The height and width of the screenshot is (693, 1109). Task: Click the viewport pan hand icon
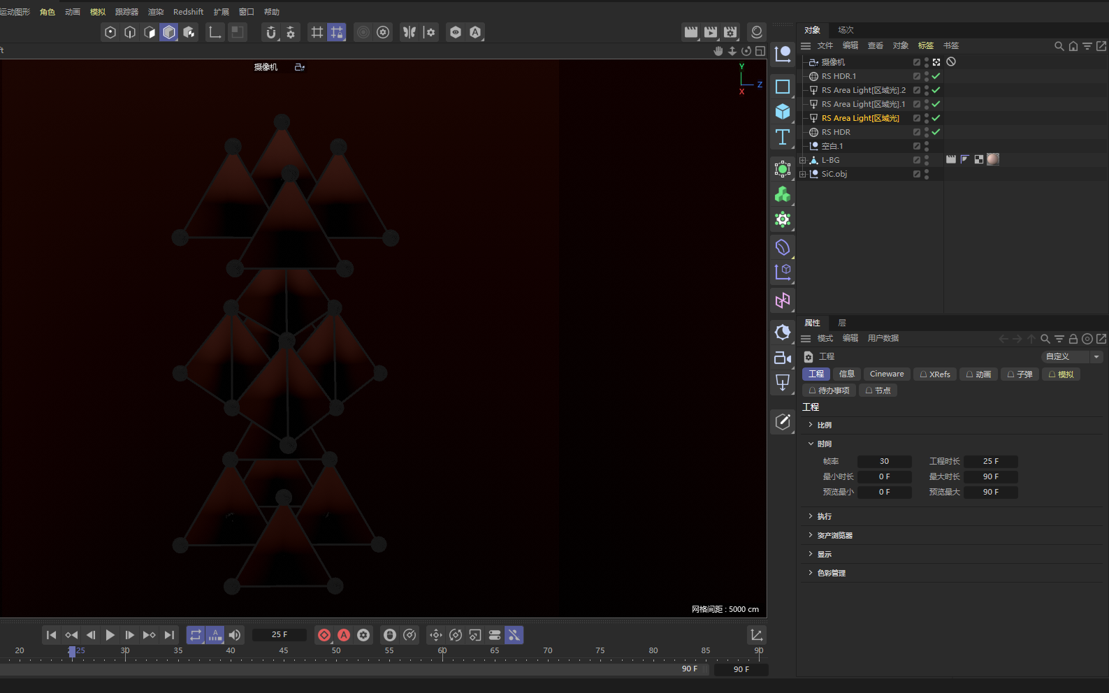[718, 51]
